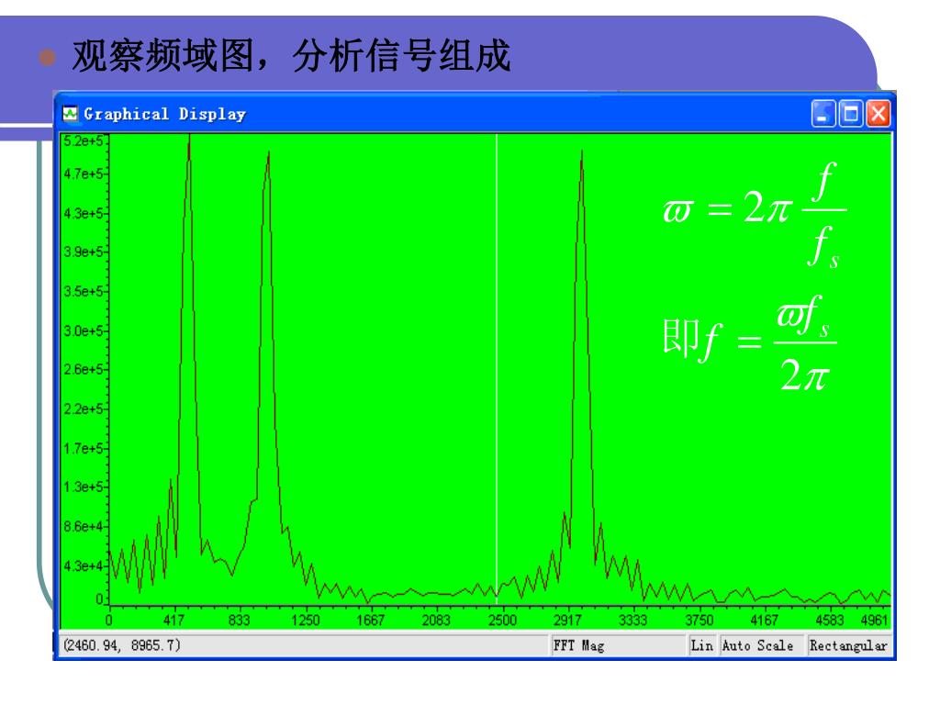
Task: Minimize the Graphical Display window
Action: [x=823, y=113]
